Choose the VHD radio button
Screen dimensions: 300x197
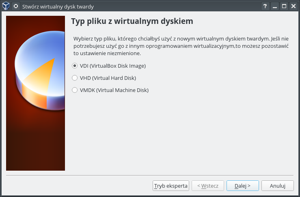[x=75, y=78]
